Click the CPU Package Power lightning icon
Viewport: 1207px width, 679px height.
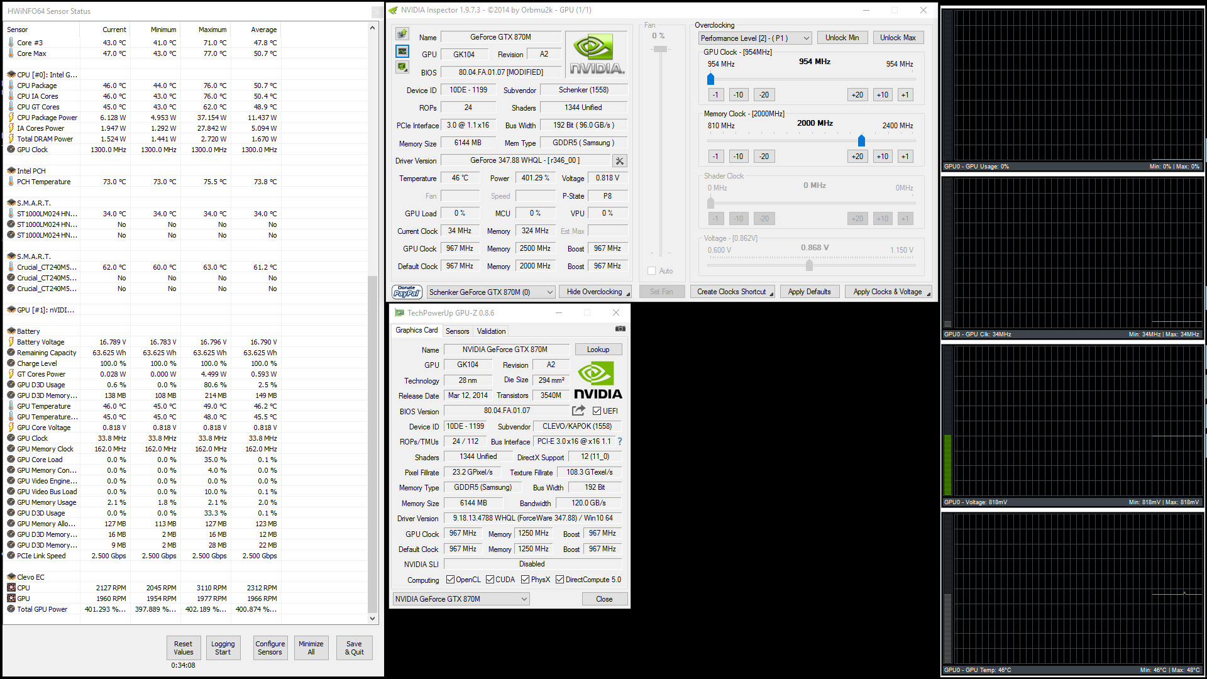pyautogui.click(x=11, y=118)
